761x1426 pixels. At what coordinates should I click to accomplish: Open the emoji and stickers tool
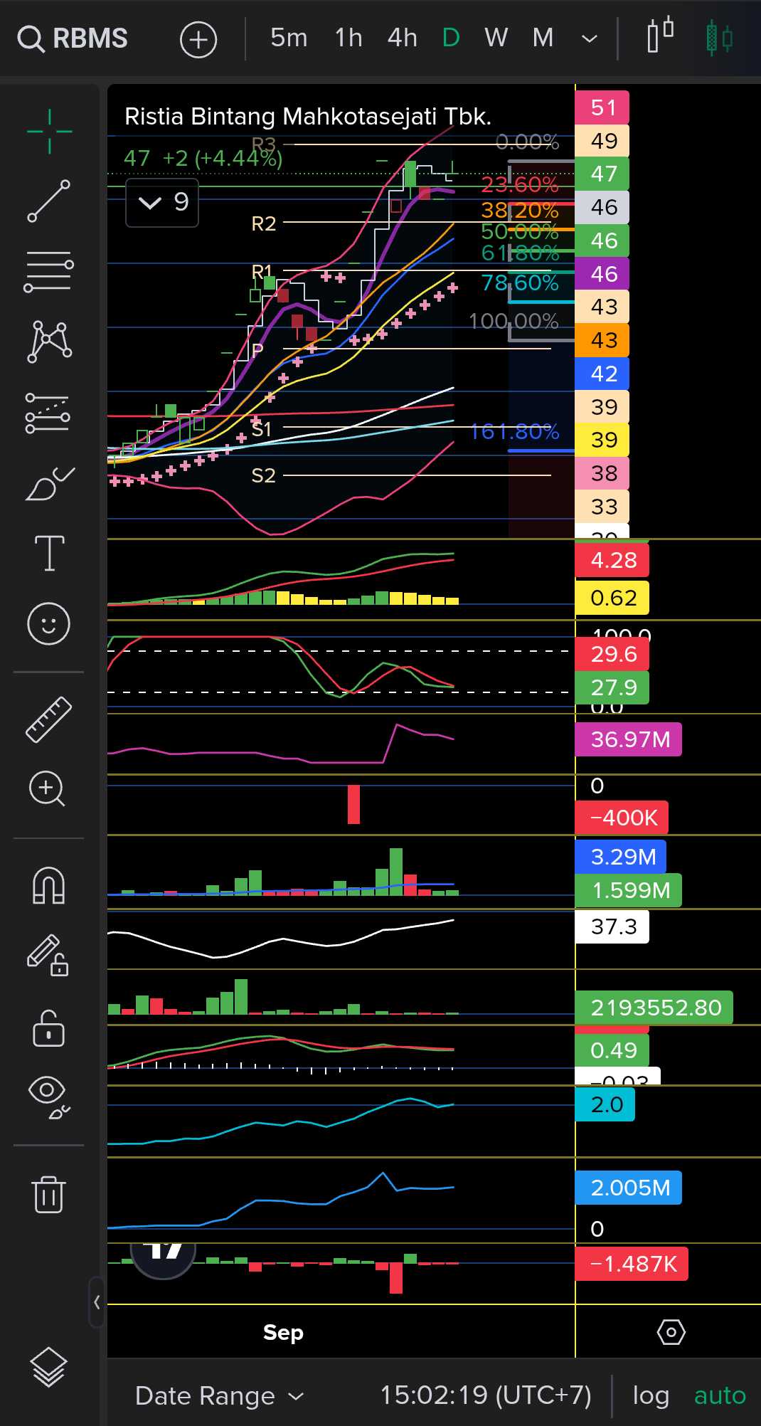pyautogui.click(x=48, y=624)
